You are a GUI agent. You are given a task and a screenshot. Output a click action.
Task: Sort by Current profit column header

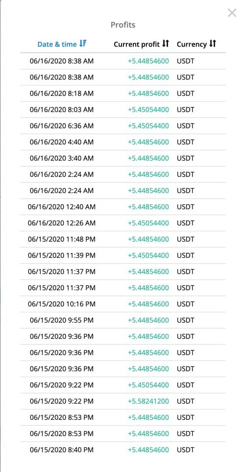coord(137,44)
